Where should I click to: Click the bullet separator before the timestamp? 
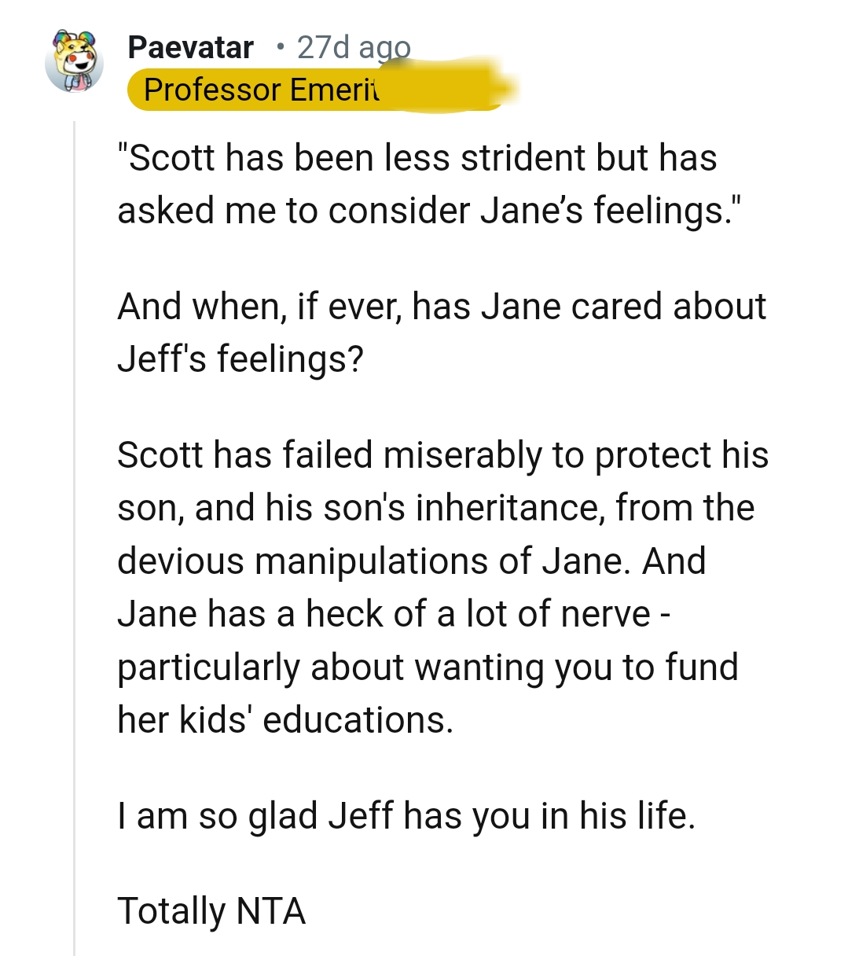280,48
